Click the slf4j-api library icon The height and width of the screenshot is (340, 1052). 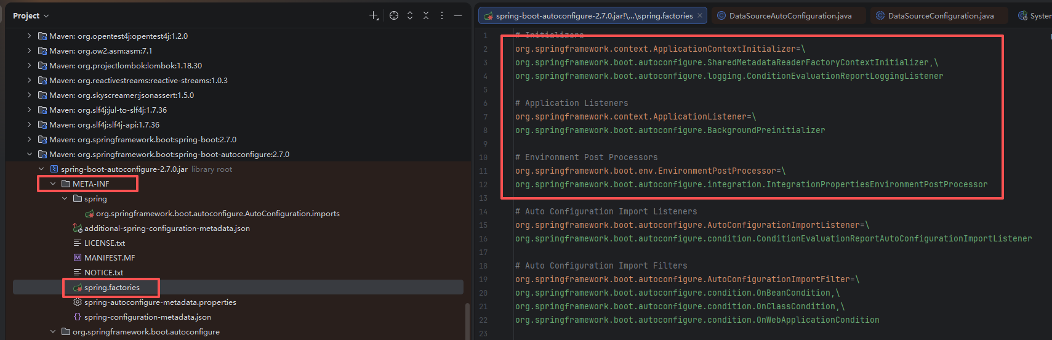point(42,124)
